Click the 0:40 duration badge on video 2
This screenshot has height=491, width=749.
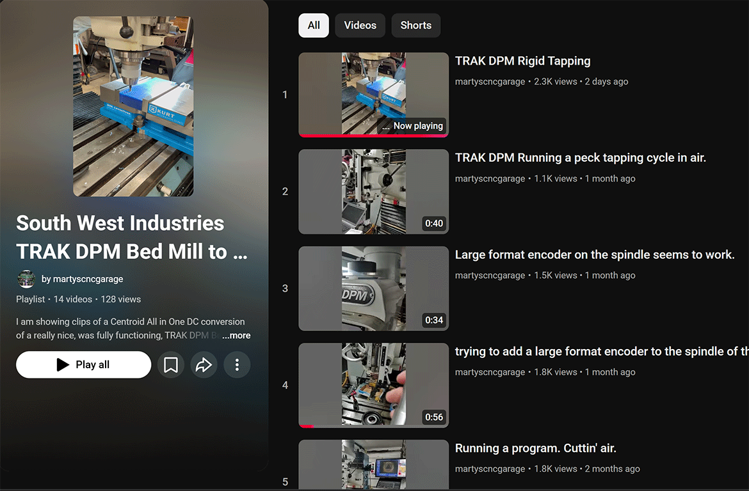[x=434, y=223]
